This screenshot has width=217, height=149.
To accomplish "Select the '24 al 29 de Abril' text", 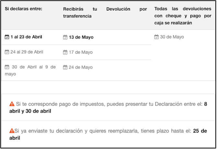I will pyautogui.click(x=27, y=52).
